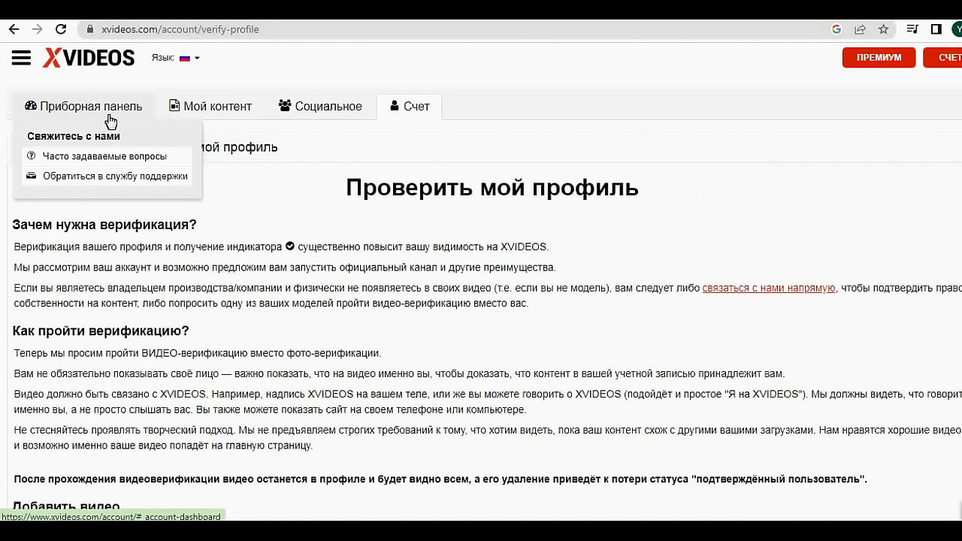Click the Зачем нужна верификация? heading
962x541 pixels.
[104, 225]
